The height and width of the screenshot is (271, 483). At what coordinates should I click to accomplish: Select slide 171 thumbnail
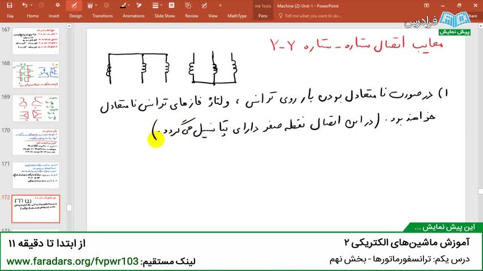36,176
